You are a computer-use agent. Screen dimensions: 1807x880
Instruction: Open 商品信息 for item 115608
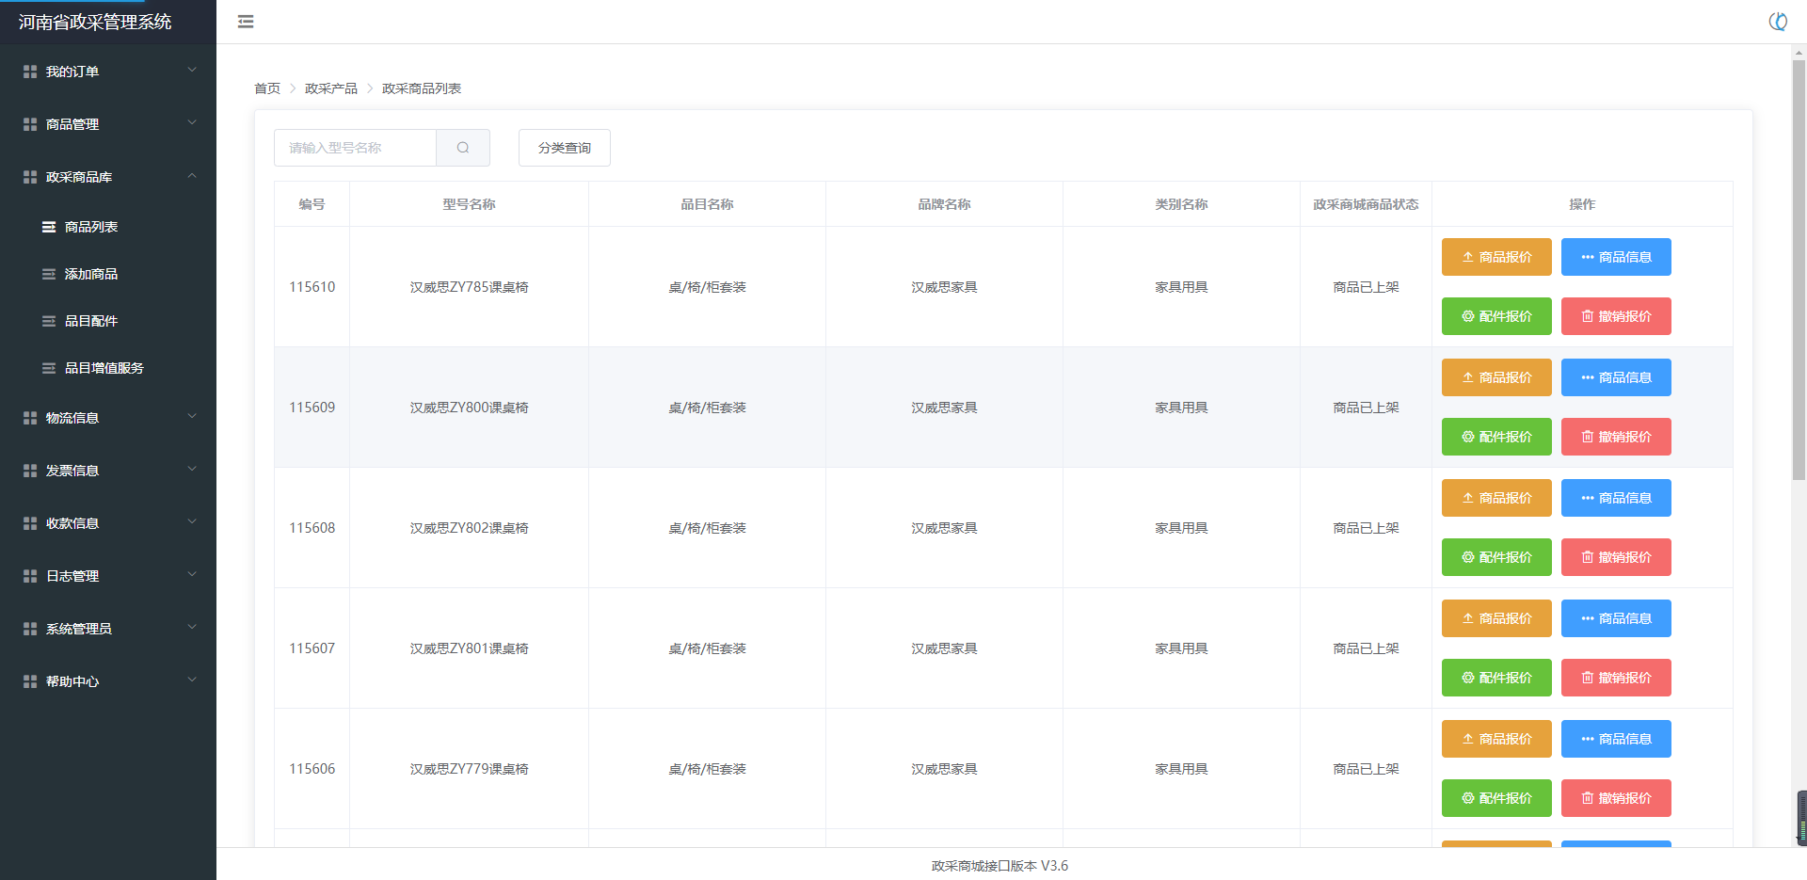tap(1615, 498)
